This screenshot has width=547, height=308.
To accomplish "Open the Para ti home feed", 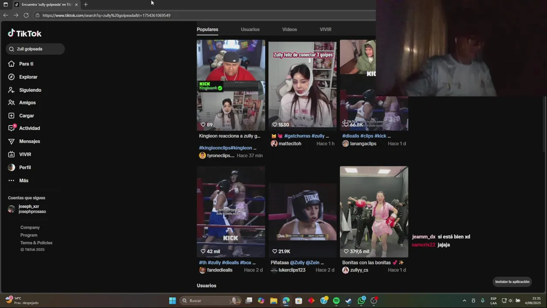I will click(26, 64).
